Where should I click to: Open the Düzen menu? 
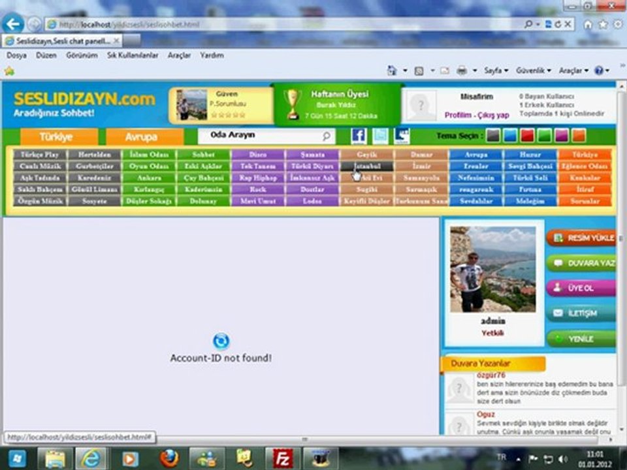click(46, 55)
